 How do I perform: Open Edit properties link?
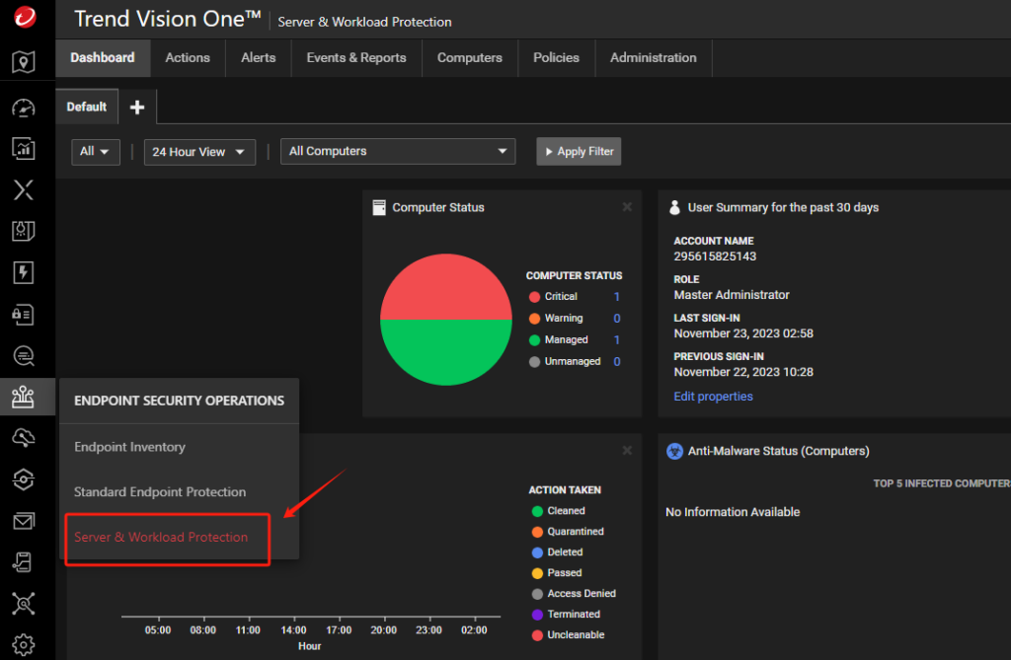coord(713,397)
